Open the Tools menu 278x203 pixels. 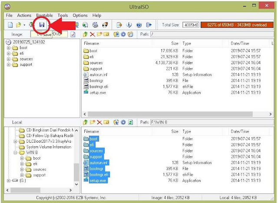tap(63, 15)
